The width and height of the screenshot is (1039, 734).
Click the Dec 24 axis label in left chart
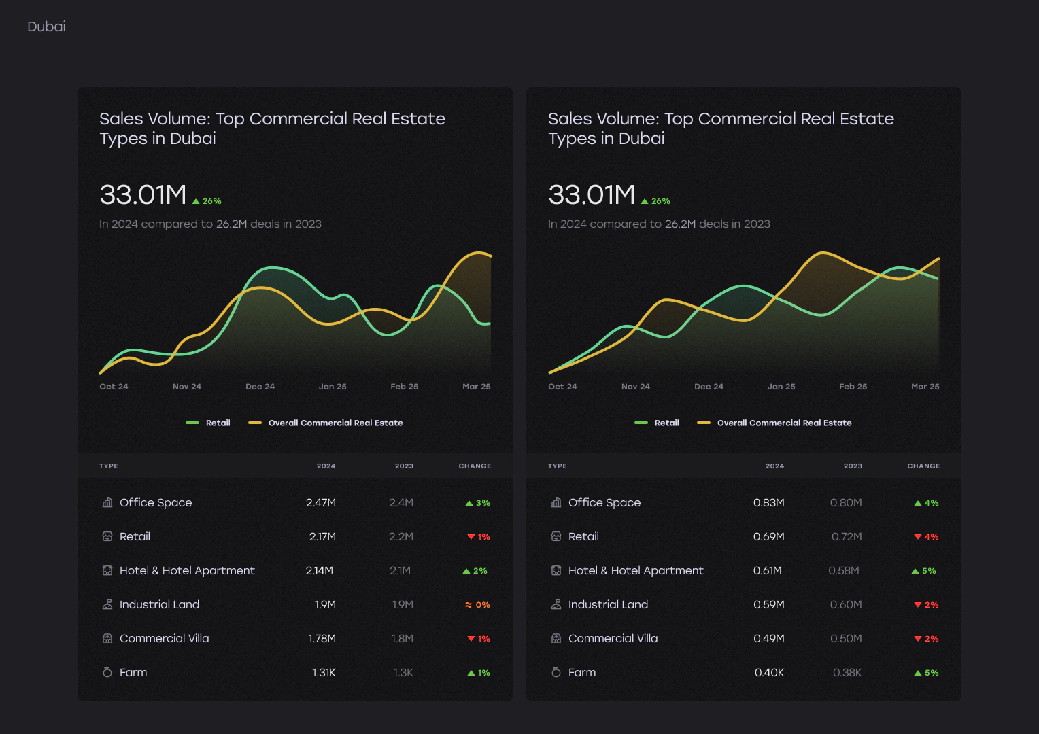[x=260, y=386]
